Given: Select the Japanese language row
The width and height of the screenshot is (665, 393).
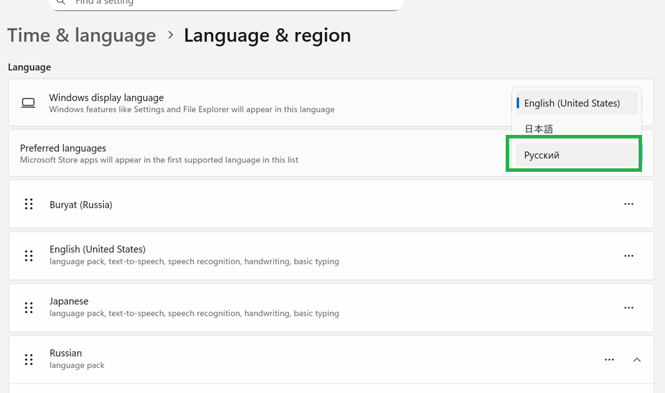Looking at the screenshot, I should click(331, 307).
